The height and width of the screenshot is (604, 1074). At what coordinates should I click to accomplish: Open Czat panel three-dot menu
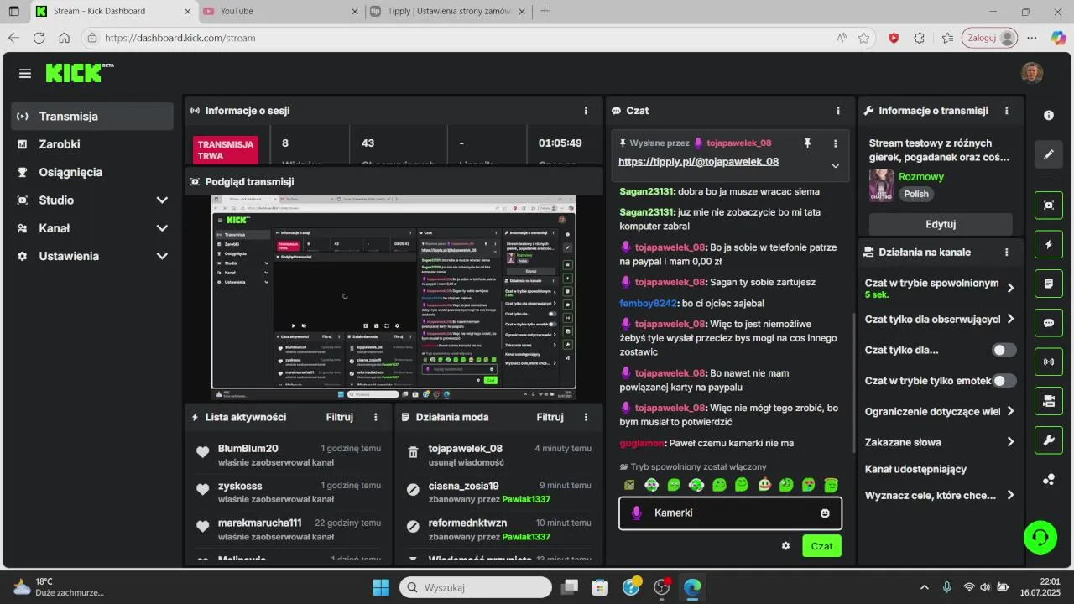[x=838, y=111]
